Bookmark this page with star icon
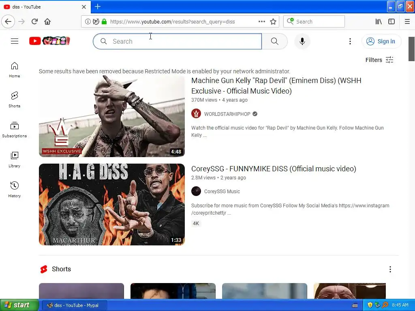Image resolution: width=415 pixels, height=311 pixels. [273, 22]
